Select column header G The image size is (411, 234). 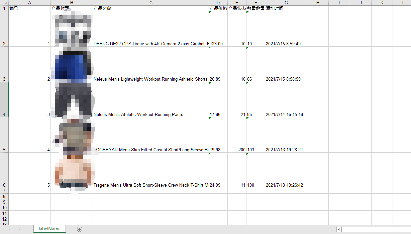coord(286,3)
